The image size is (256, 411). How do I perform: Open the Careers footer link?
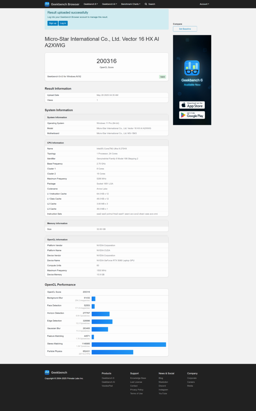coord(191,382)
